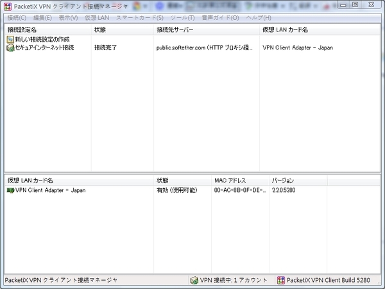Open the 仮想 LAN menu

97,18
